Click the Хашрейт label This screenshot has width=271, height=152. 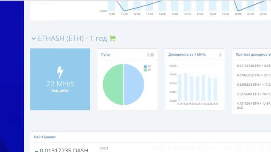[x=60, y=91]
